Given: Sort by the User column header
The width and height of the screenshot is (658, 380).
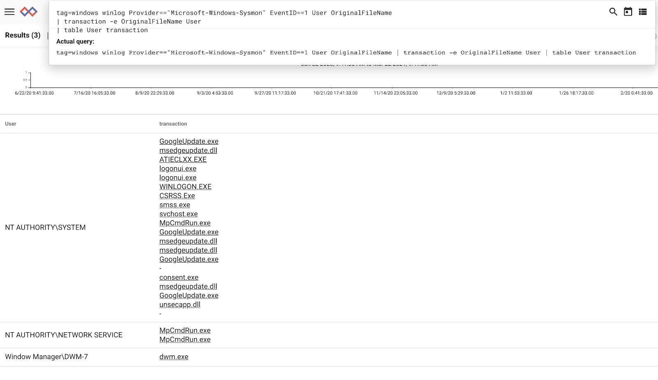Looking at the screenshot, I should pyautogui.click(x=11, y=124).
